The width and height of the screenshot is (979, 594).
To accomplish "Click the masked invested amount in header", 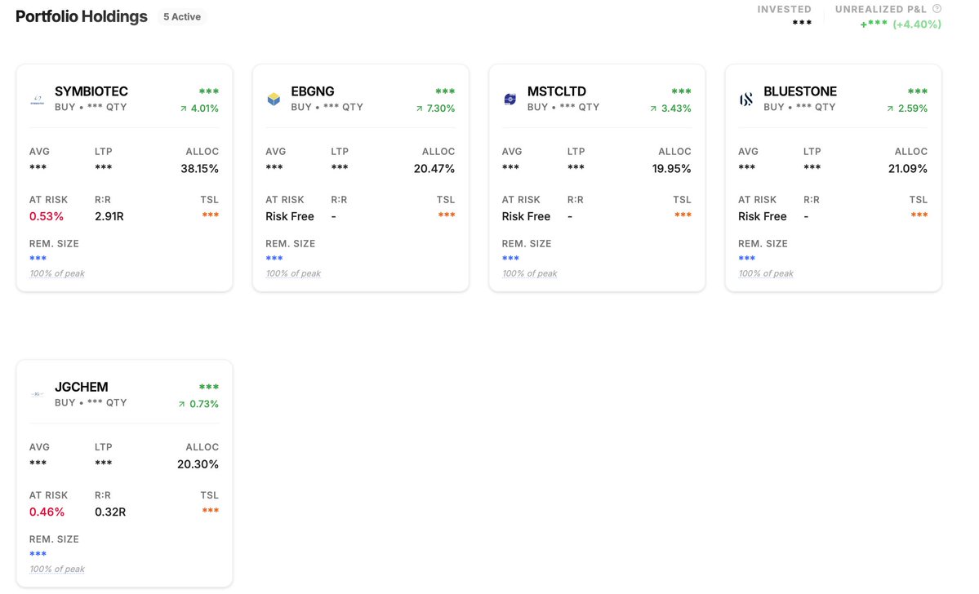I will click(802, 23).
